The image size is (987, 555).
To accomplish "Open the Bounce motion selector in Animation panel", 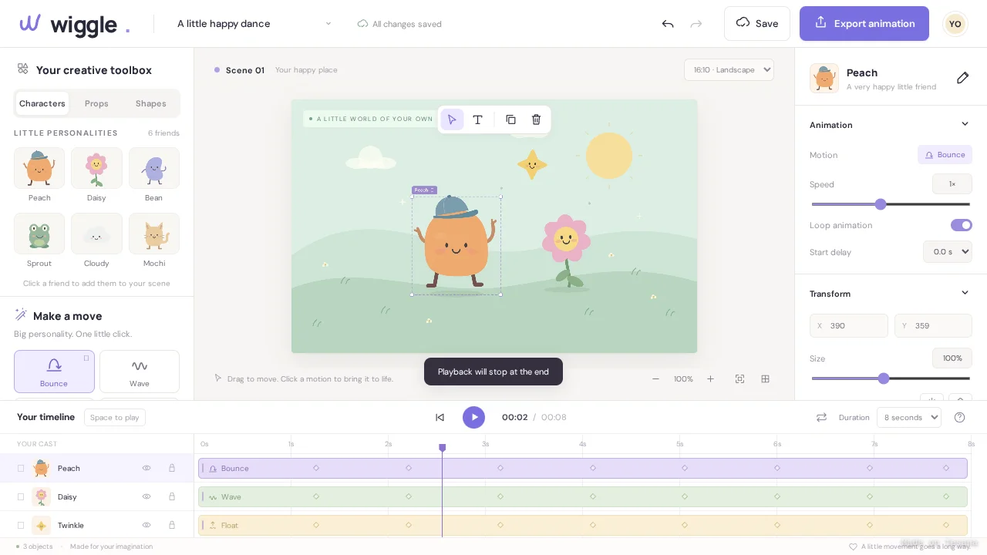I will point(945,155).
